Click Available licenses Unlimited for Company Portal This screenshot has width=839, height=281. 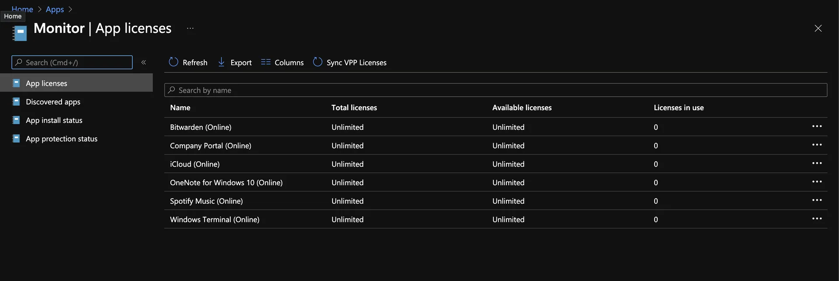[x=508, y=146]
